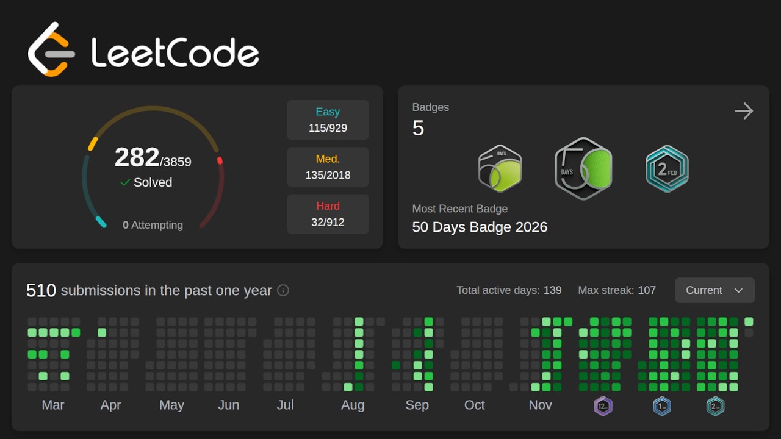Select the Hard 32/912 box
781x439 pixels.
[x=328, y=214]
